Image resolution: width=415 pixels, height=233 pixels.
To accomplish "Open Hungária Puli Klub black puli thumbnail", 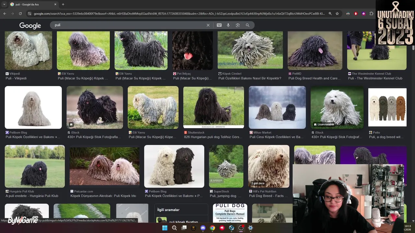I will (35, 166).
